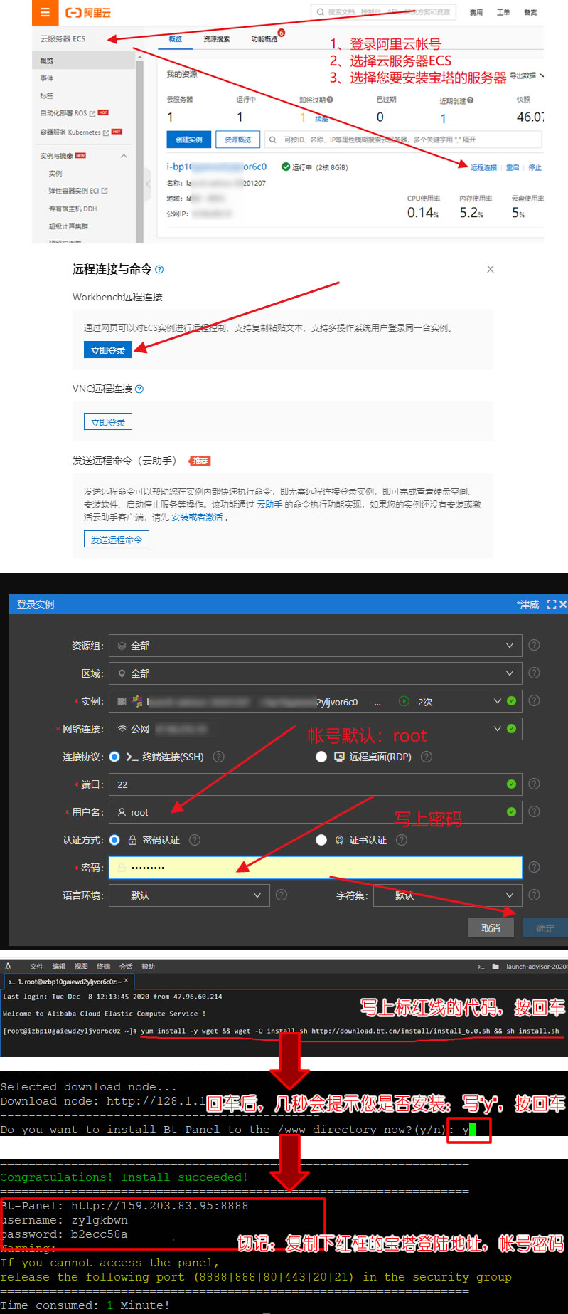Viewport: 568px width, 1314px height.
Task: Click the 即将过期 help question icon
Action: tap(330, 100)
